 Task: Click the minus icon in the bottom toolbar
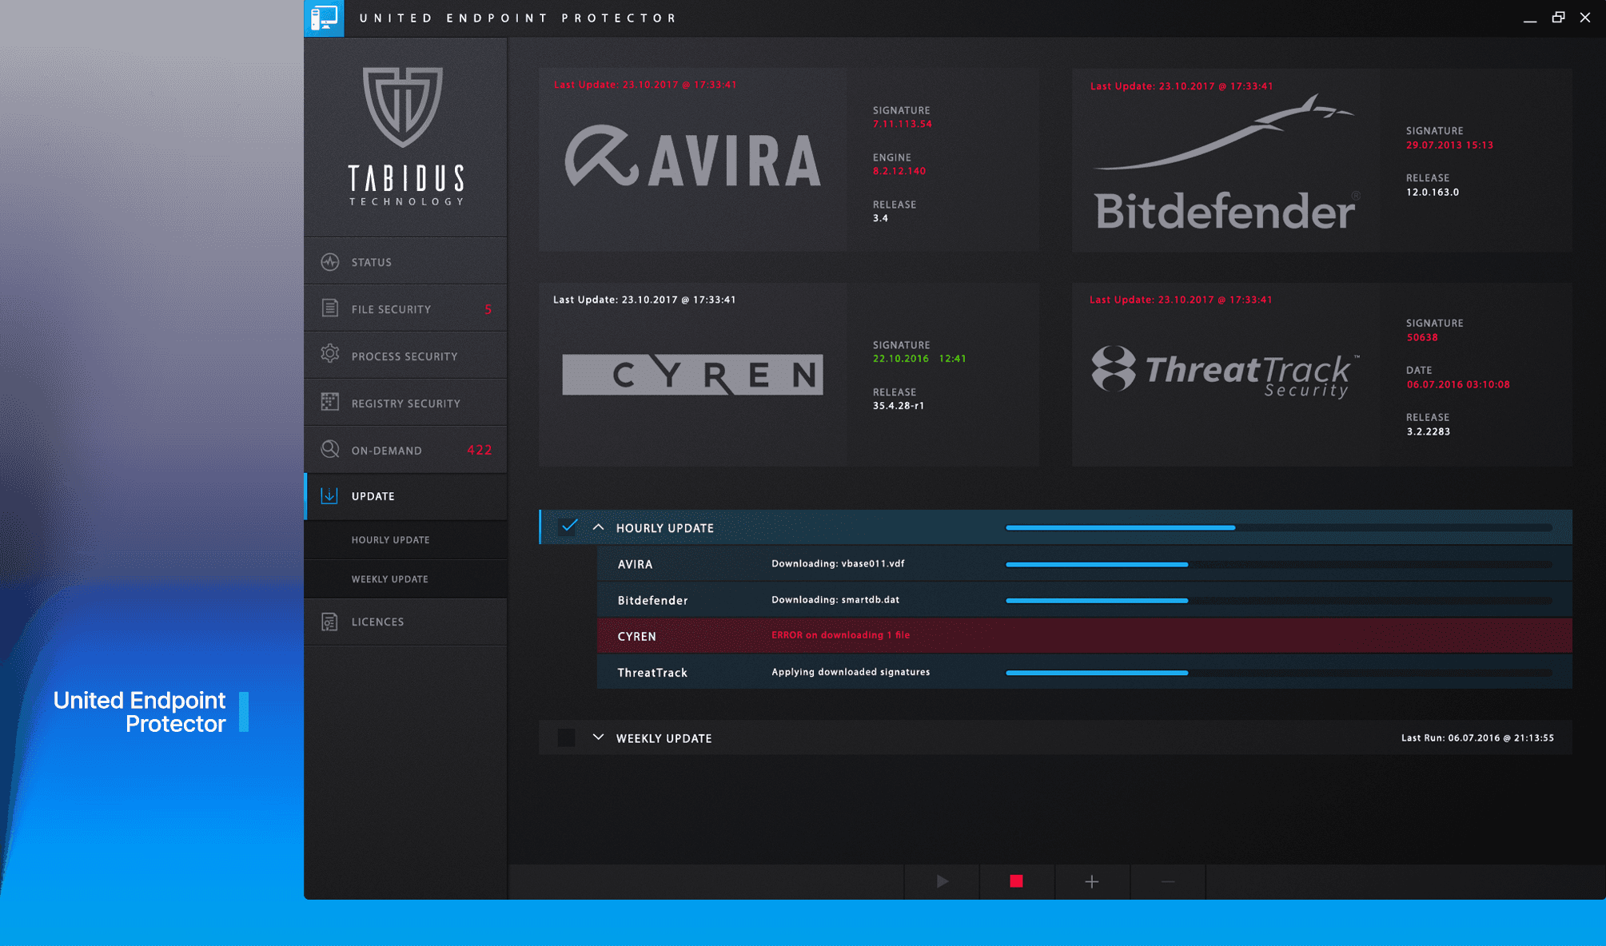(1167, 881)
